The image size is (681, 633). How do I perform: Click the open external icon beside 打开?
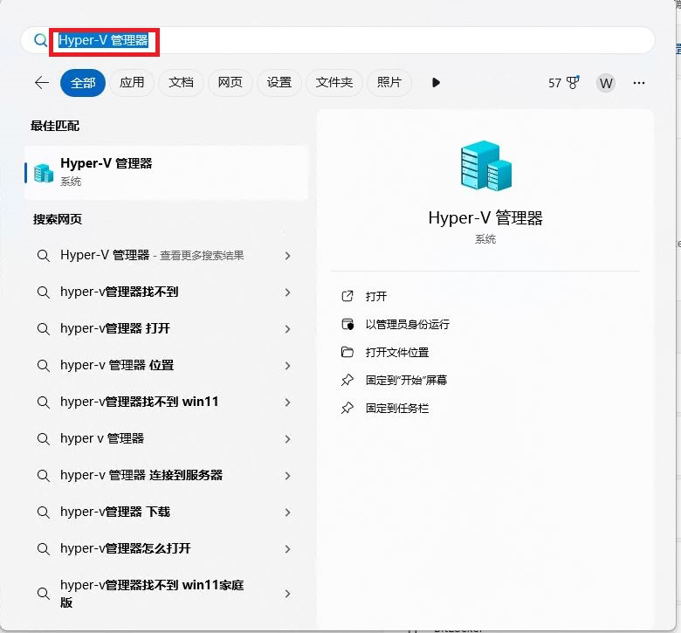click(347, 296)
